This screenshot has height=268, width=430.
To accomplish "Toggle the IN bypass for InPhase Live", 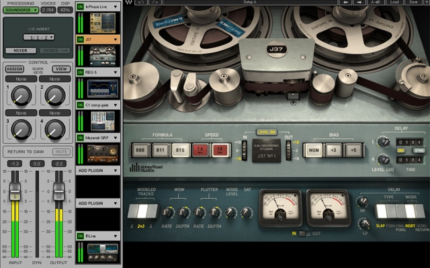I will coord(80,7).
